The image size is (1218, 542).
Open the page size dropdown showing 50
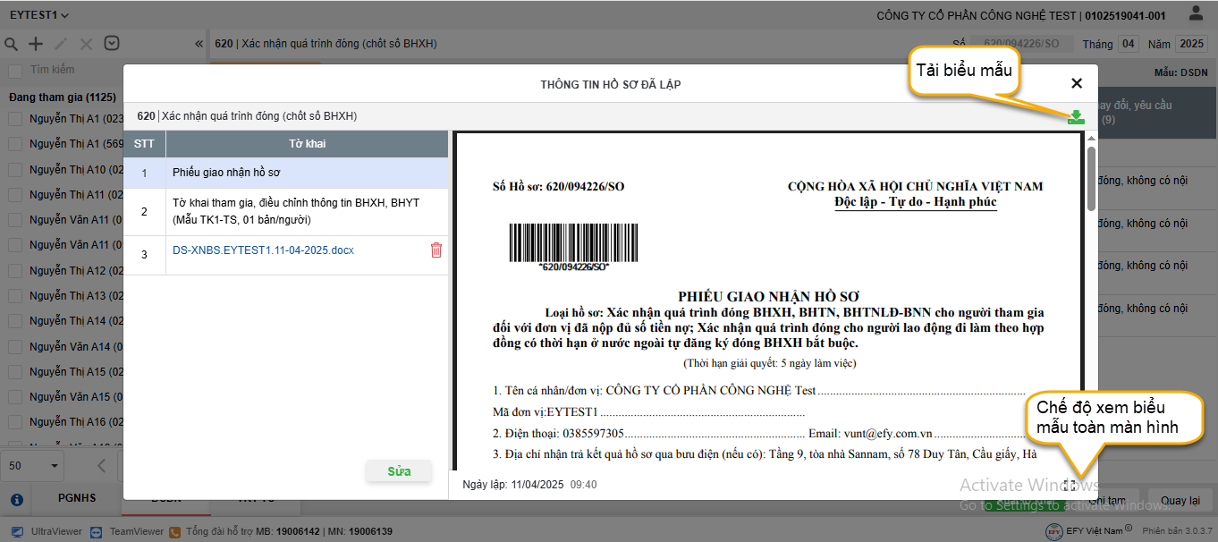[35, 465]
